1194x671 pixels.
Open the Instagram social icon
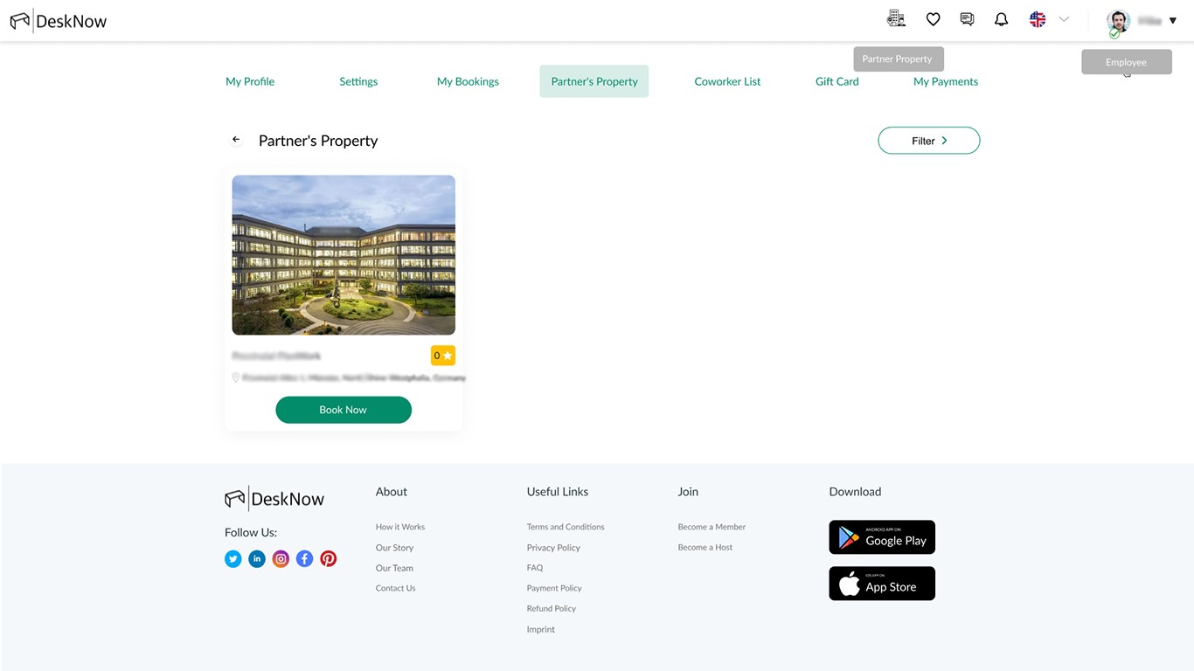281,559
